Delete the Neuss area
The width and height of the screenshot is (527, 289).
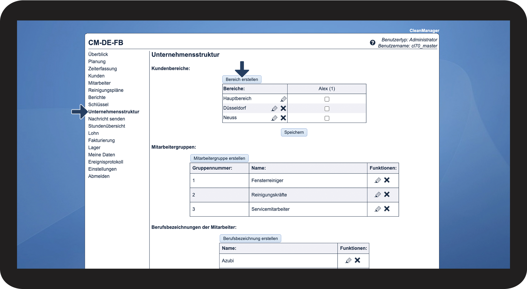pyautogui.click(x=283, y=118)
